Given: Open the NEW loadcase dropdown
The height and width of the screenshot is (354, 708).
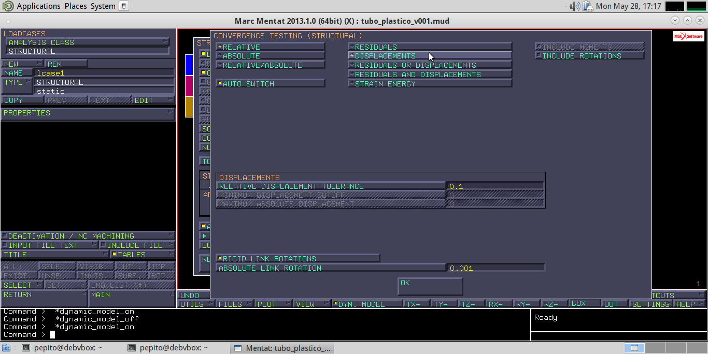Looking at the screenshot, I should click(22, 64).
